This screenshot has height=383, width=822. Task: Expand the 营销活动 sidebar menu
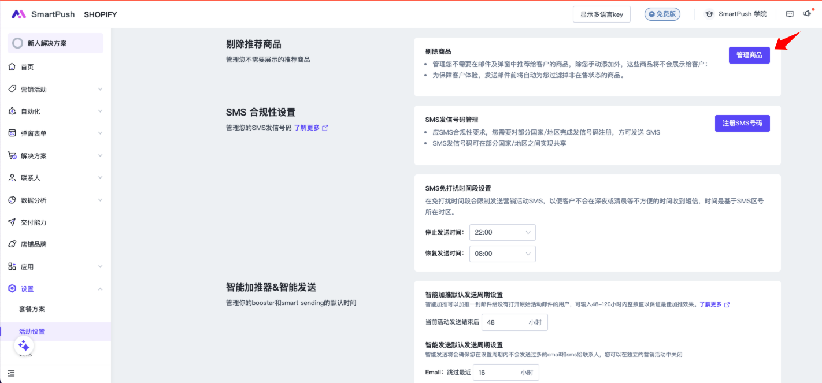click(55, 90)
